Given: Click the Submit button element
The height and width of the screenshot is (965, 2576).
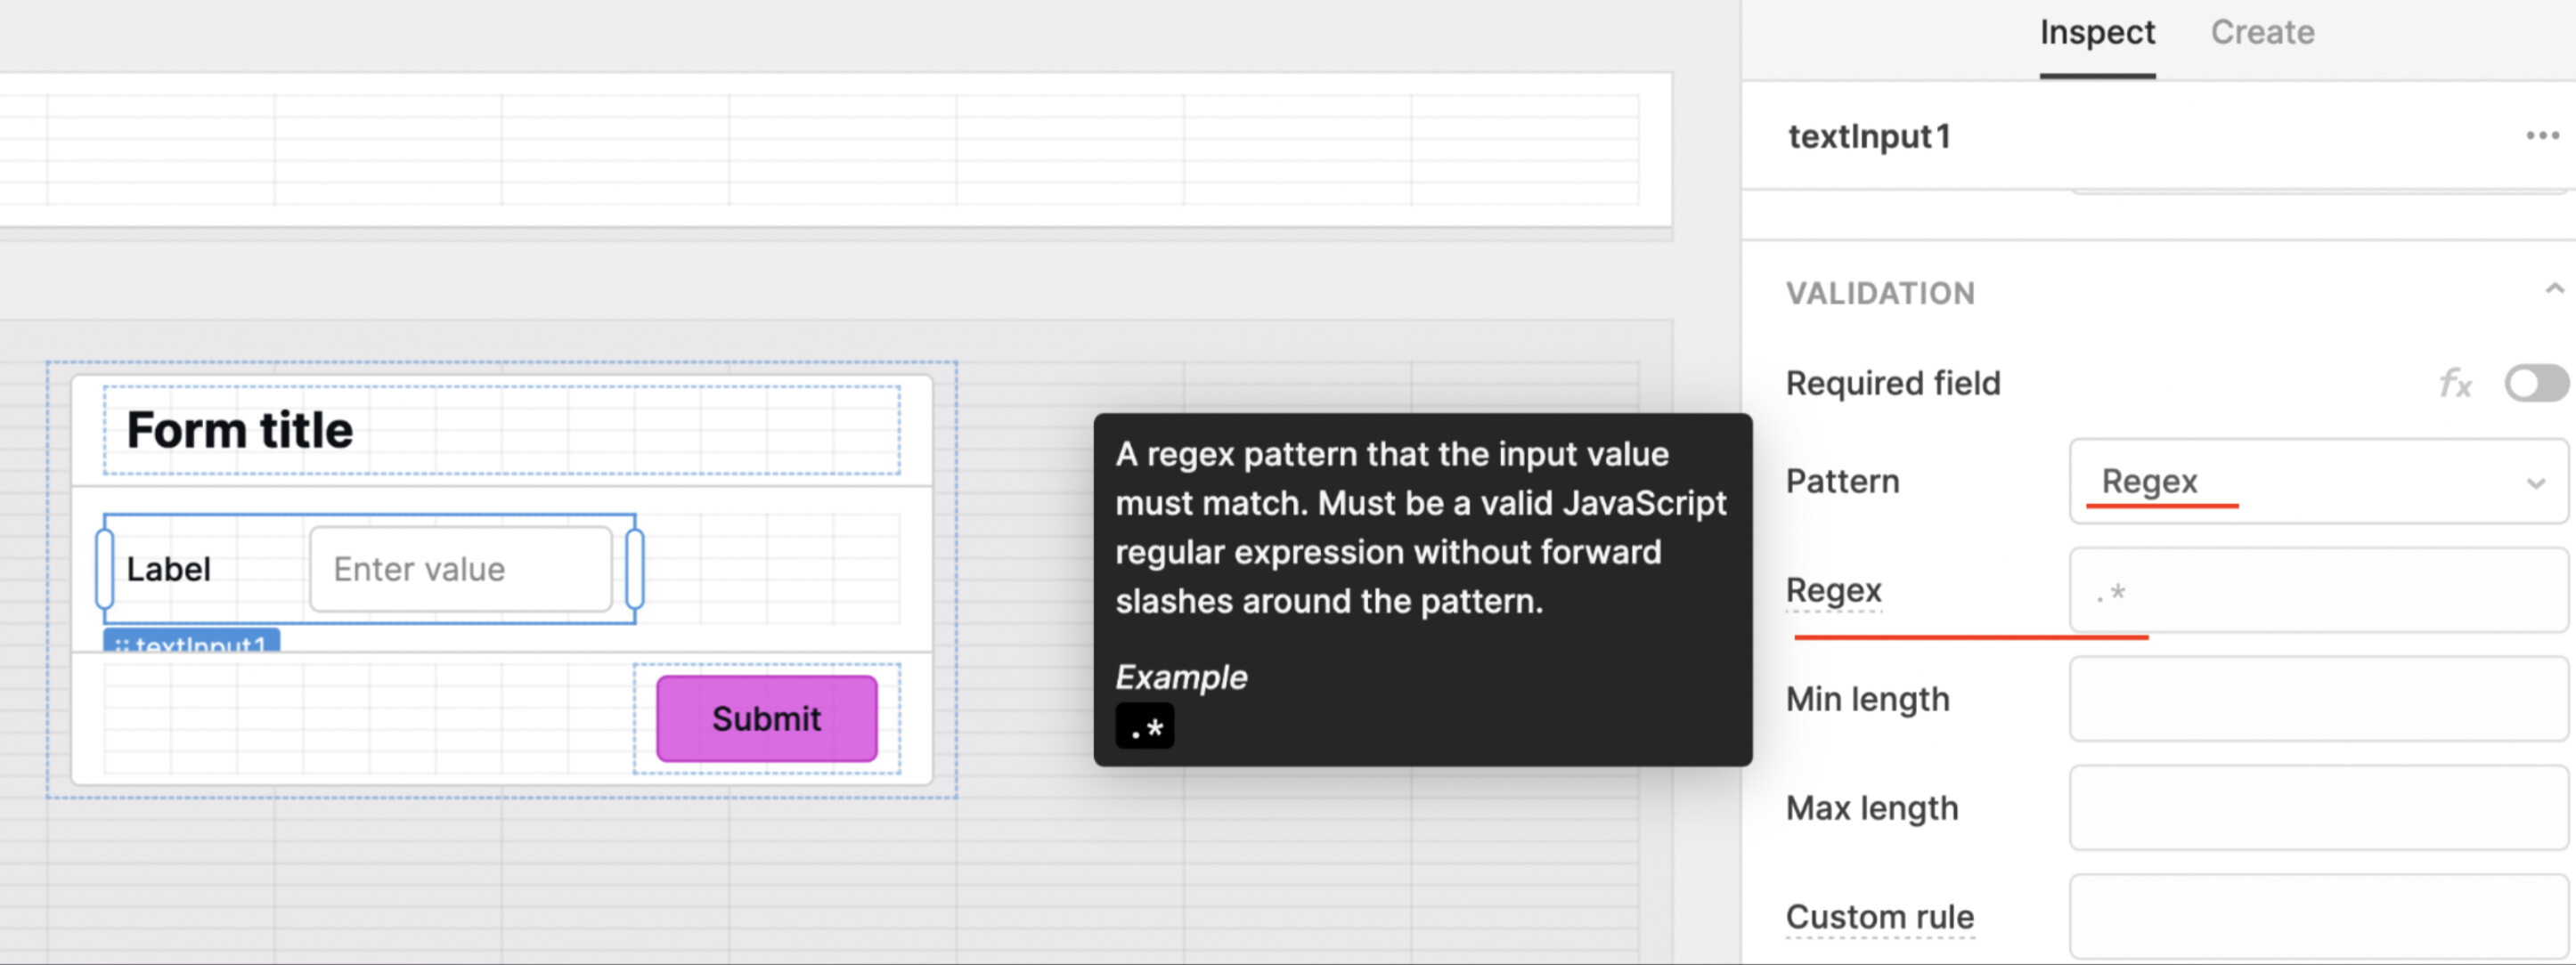Looking at the screenshot, I should (767, 718).
